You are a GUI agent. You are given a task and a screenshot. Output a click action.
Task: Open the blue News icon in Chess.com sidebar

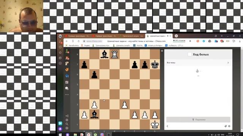coord(67,76)
